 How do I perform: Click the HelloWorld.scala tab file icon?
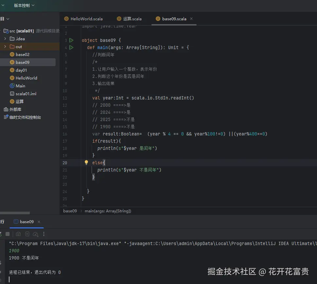(66, 19)
